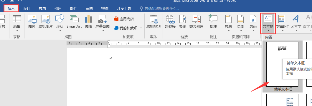Image resolution: width=312 pixels, height=106 pixels.
Task: Expand the 页眉 dropdown arrow
Action: point(228,31)
